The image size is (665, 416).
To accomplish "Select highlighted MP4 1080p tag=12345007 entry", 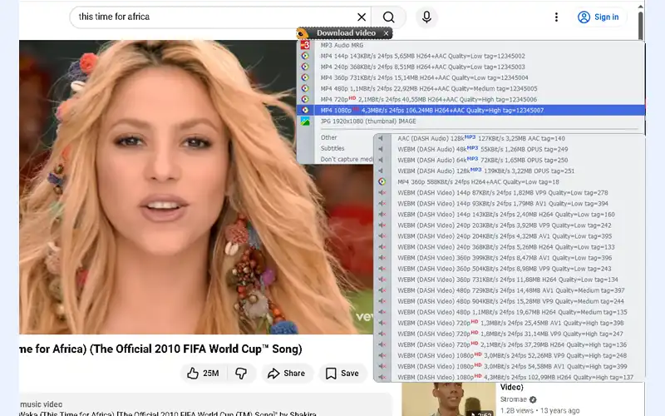I will coord(470,110).
